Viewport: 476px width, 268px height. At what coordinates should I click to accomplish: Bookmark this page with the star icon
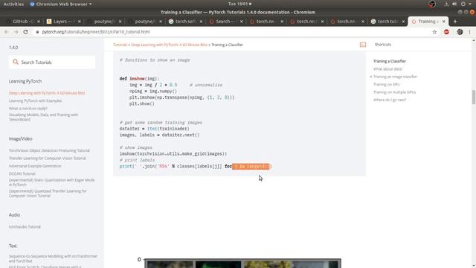[x=434, y=32]
